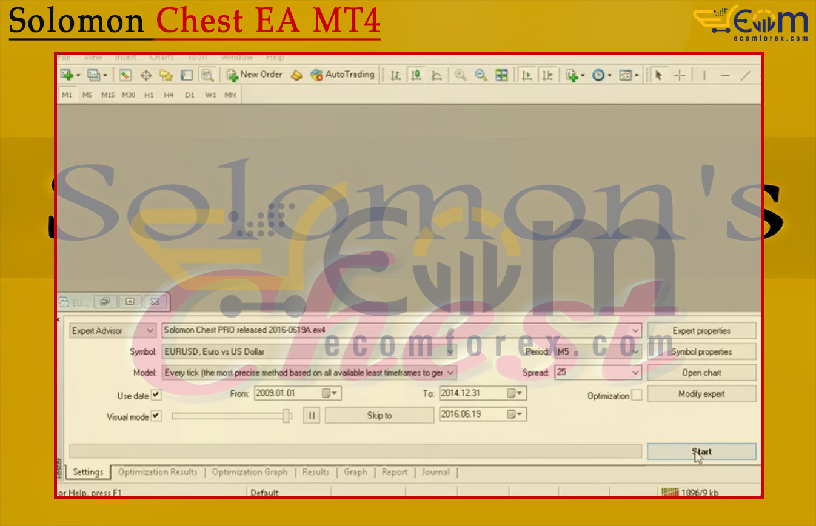Select the crosshair cursor tool
The image size is (816, 526).
pos(680,75)
